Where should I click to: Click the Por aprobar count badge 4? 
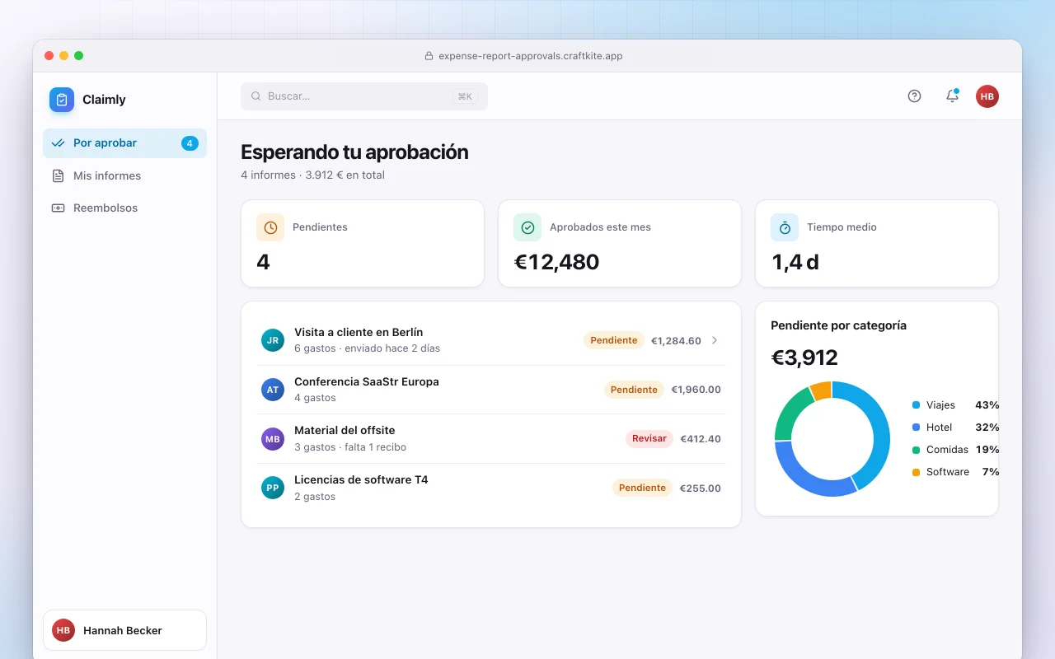(190, 143)
